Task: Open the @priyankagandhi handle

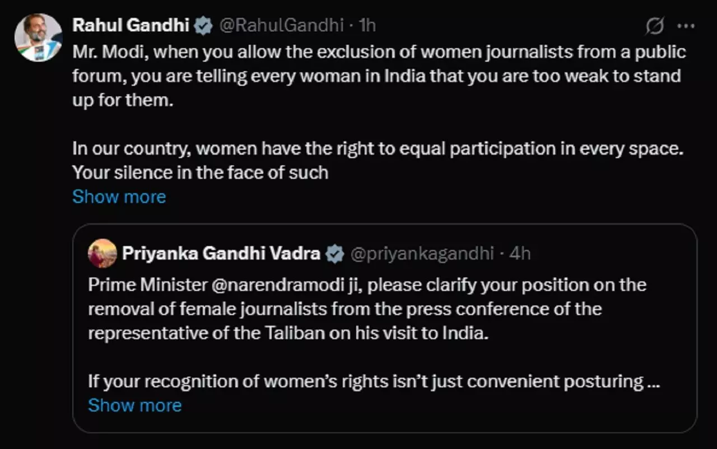Action: [x=422, y=253]
